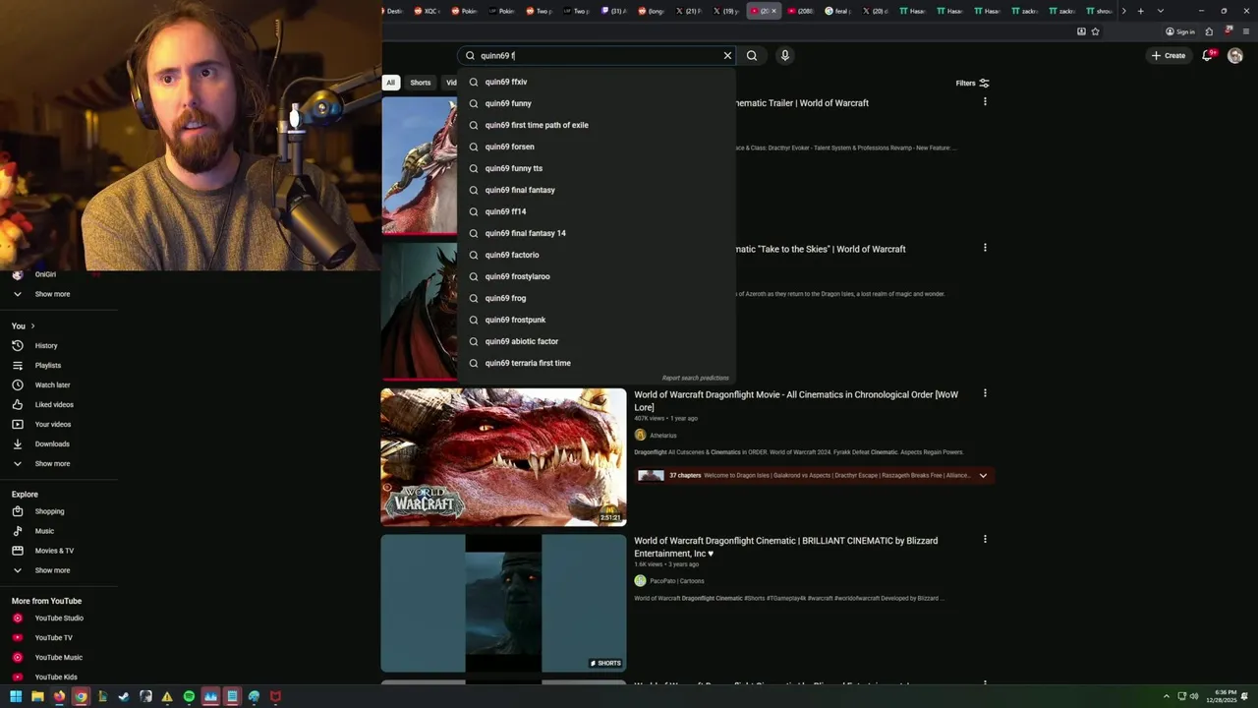Image resolution: width=1258 pixels, height=708 pixels.
Task: Start voice search with the microphone
Action: [x=784, y=56]
